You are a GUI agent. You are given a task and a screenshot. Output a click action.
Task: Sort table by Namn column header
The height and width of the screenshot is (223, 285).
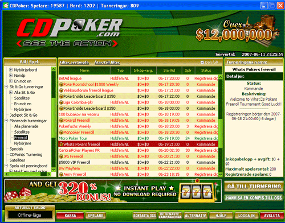coord(84,71)
